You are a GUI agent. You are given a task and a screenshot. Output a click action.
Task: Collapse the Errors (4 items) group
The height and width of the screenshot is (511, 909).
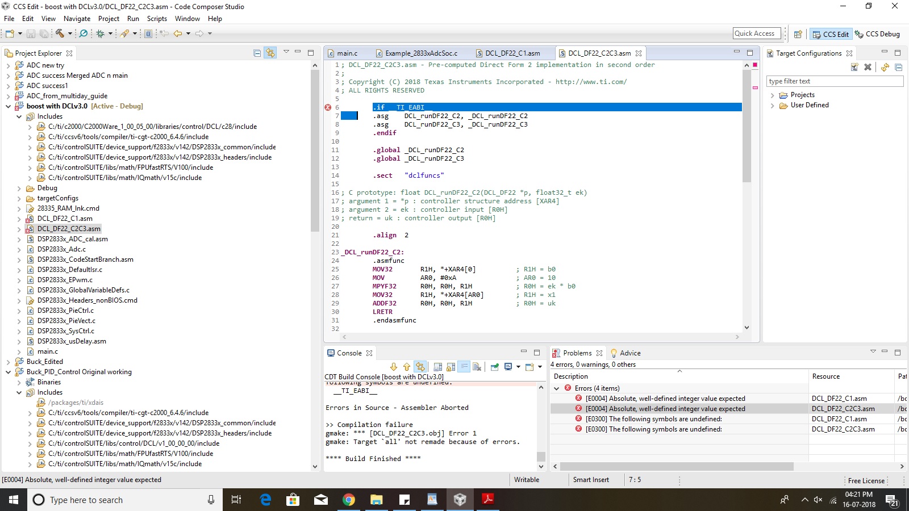click(557, 388)
